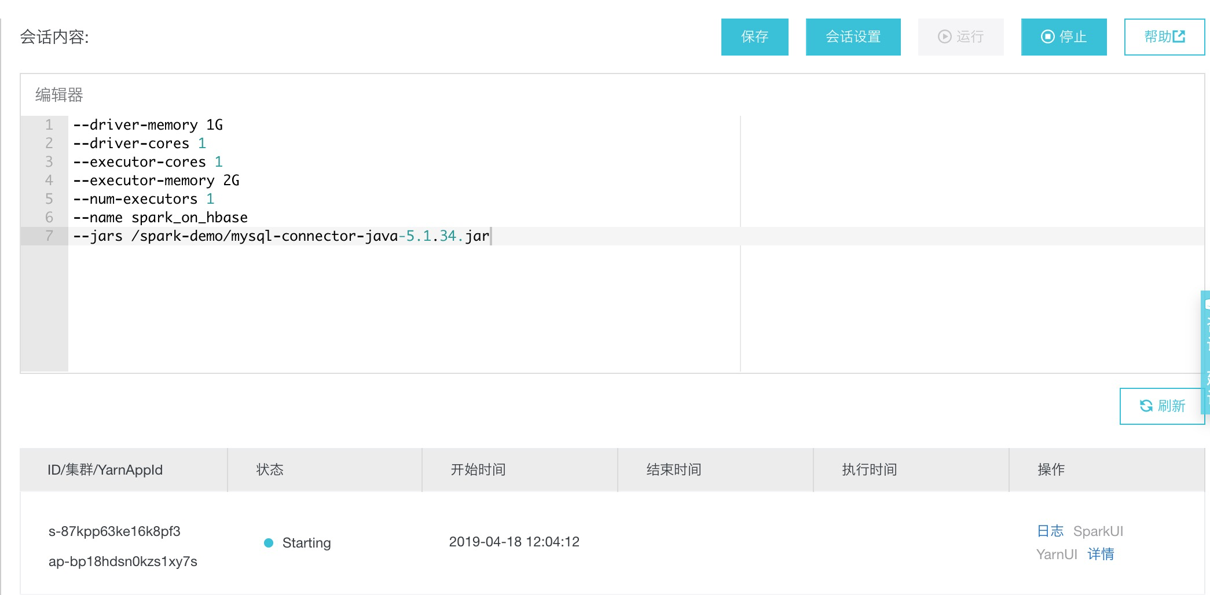
Task: Click line number 7 in the editor gutter
Action: tap(49, 236)
